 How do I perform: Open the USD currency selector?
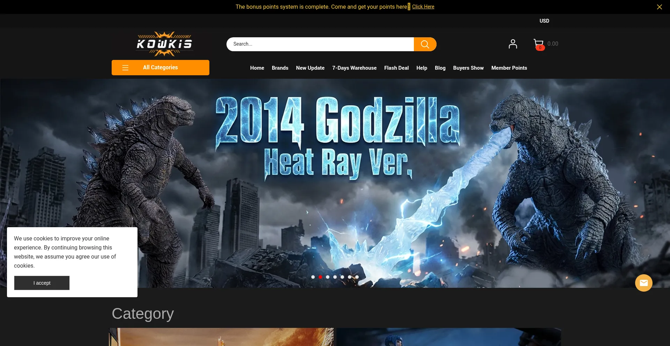pos(544,21)
